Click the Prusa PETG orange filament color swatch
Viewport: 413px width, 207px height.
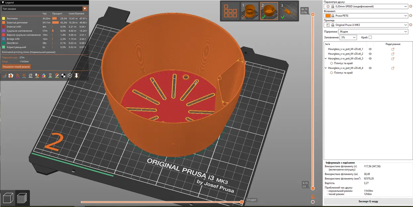coord(328,16)
